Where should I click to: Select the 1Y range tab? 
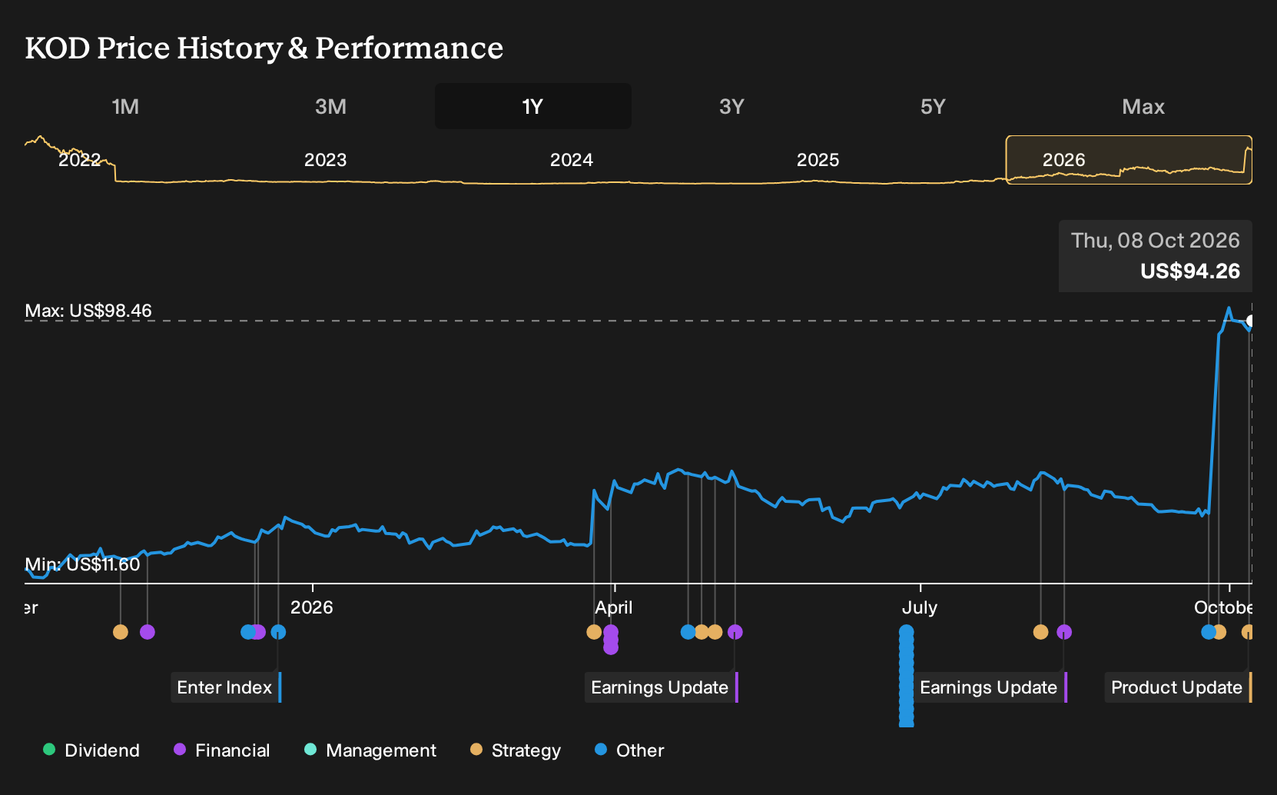532,106
